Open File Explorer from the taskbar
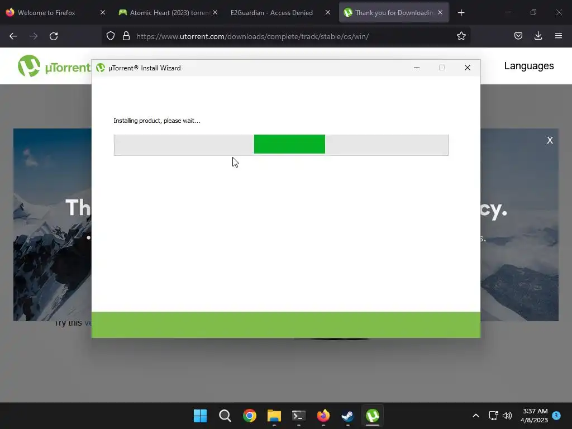This screenshot has width=572, height=429. click(274, 416)
